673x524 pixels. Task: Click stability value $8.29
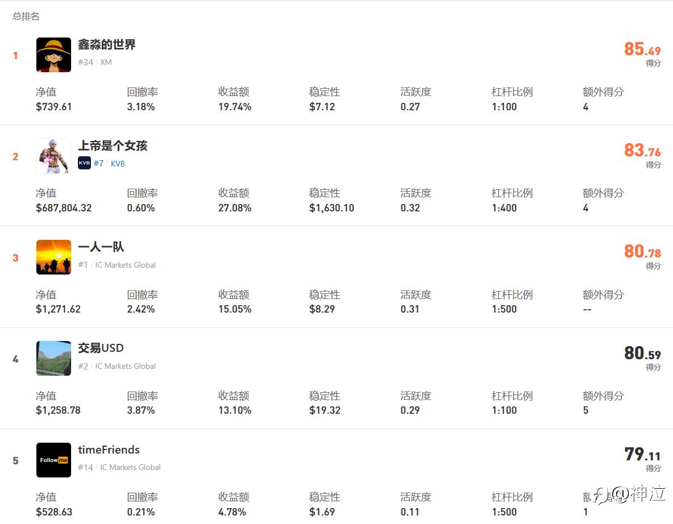click(x=322, y=309)
